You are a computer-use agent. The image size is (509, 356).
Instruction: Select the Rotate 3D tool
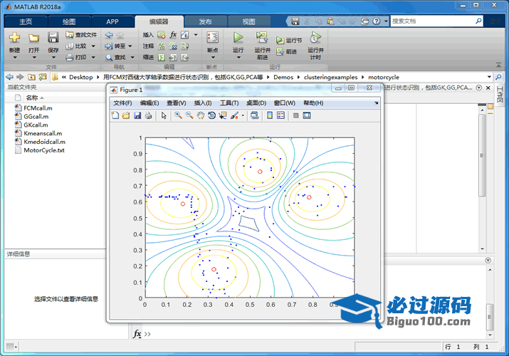pos(211,115)
